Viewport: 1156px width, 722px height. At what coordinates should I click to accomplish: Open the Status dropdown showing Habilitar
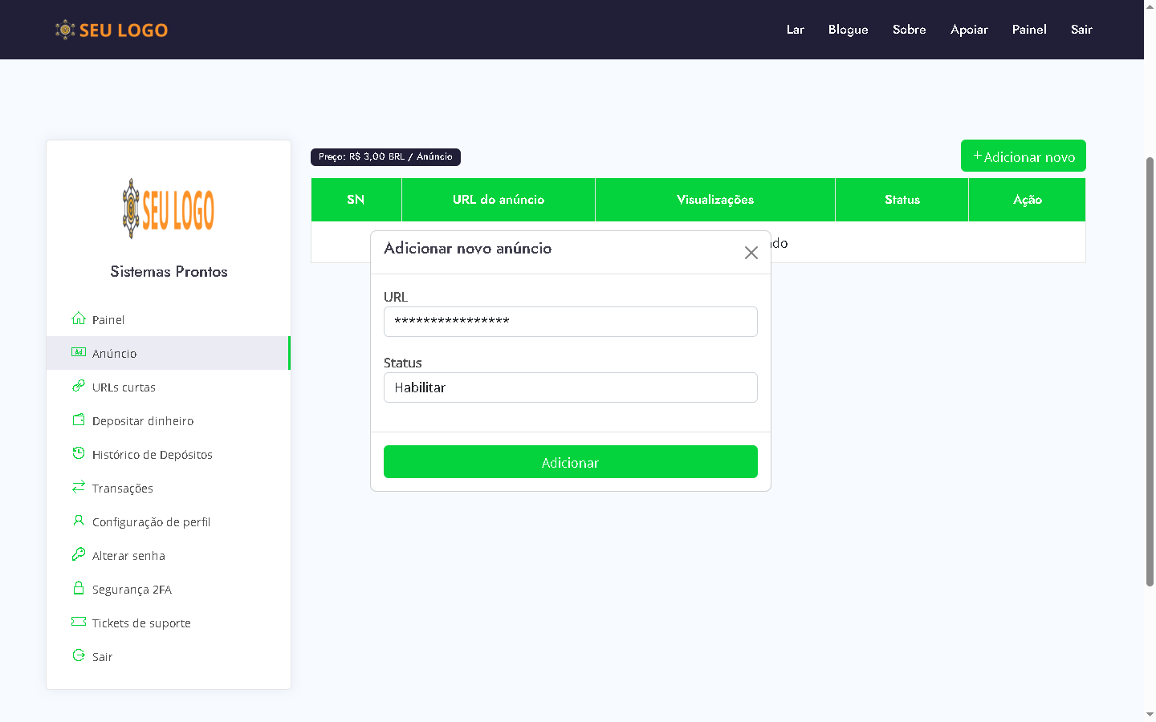pyautogui.click(x=570, y=387)
